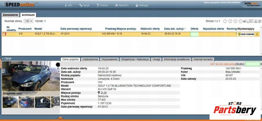Sort by Ważność oferty column
This screenshot has width=262, height=121.
tap(150, 29)
